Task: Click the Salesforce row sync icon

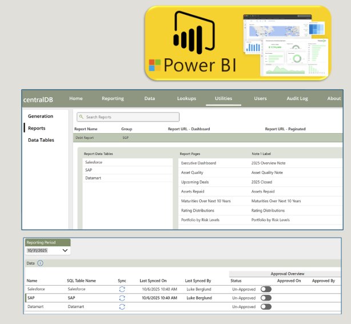Action: click(122, 289)
